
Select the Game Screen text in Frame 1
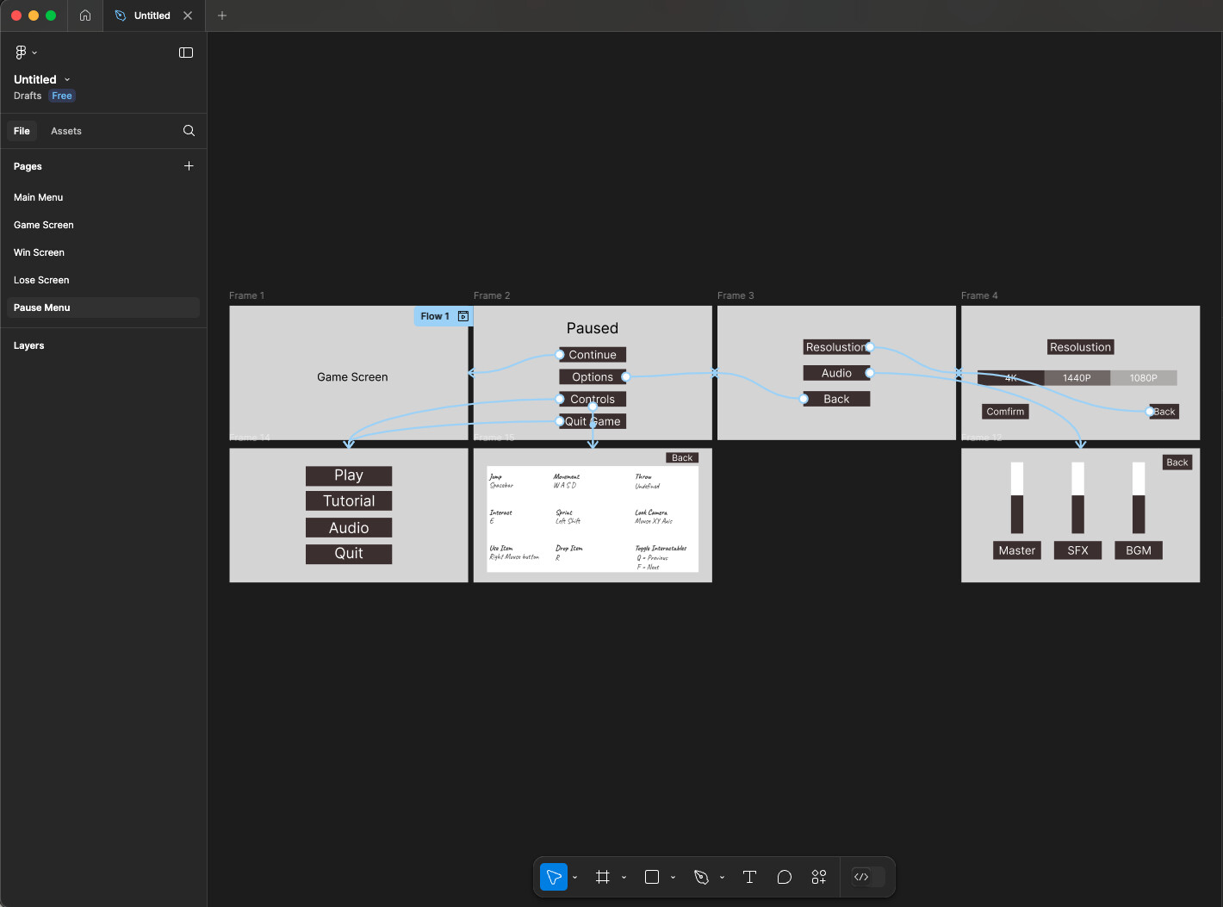[x=352, y=377]
